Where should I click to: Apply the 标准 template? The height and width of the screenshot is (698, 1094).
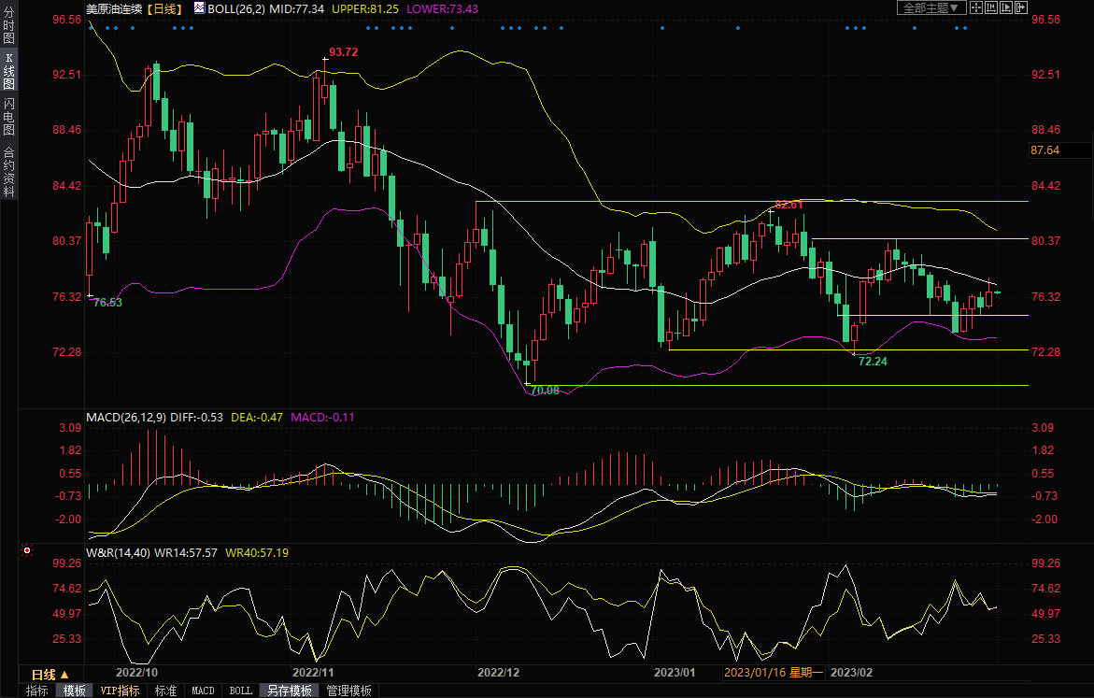pos(165,691)
